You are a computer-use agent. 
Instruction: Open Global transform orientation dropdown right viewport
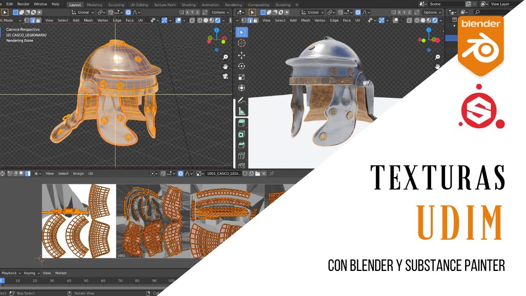pos(312,12)
